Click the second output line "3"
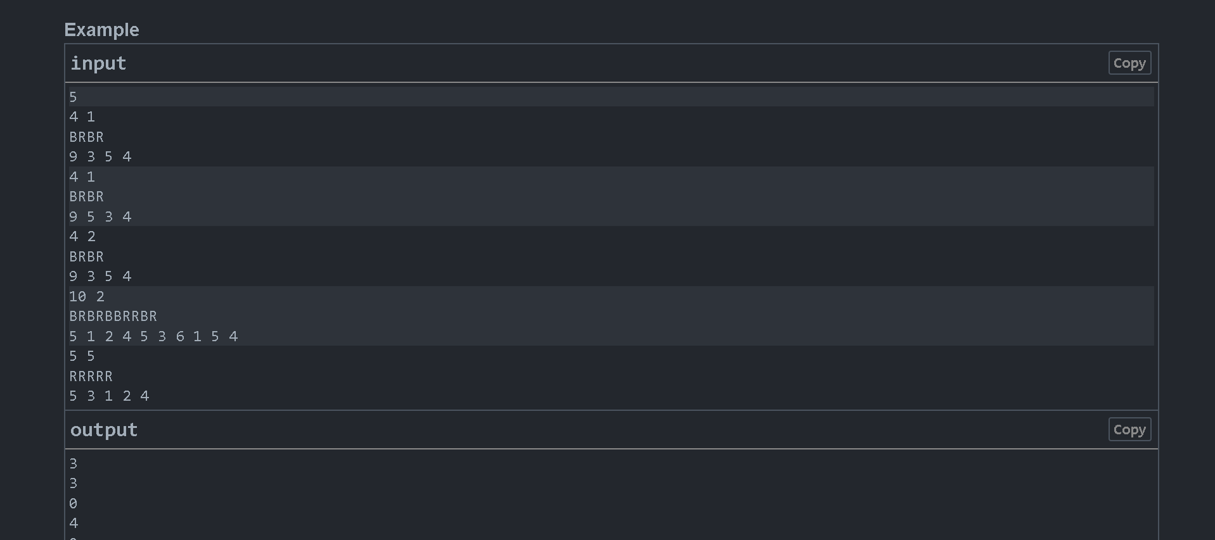Image resolution: width=1215 pixels, height=540 pixels. (73, 483)
